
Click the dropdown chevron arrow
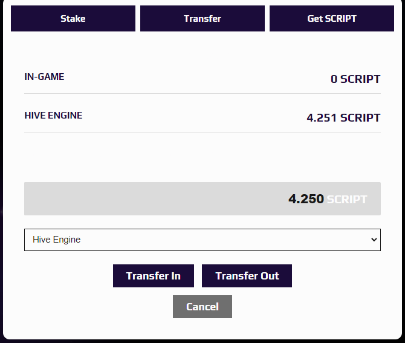(374, 240)
